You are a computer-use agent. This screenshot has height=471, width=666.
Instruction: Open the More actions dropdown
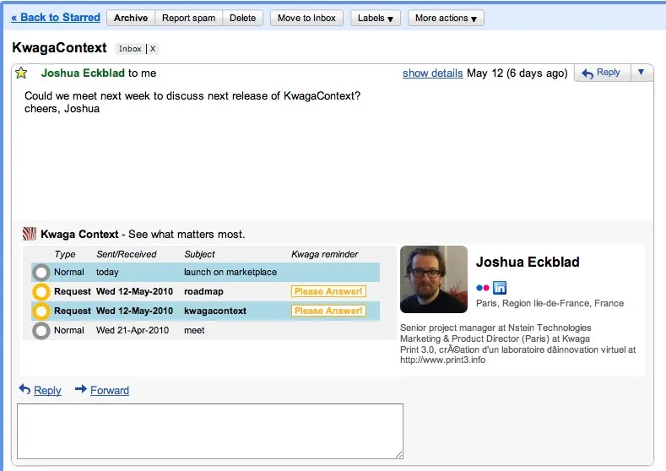pos(446,18)
